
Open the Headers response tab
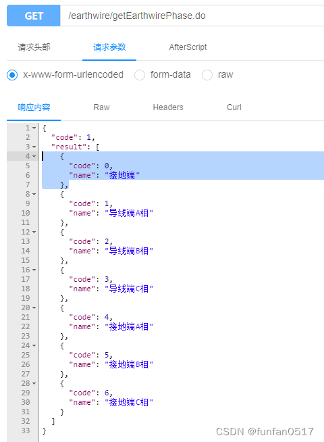168,107
